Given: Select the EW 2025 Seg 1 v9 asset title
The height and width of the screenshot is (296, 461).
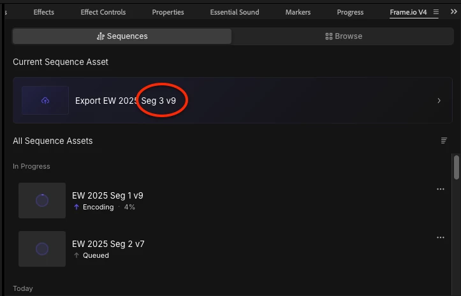Looking at the screenshot, I should point(108,195).
